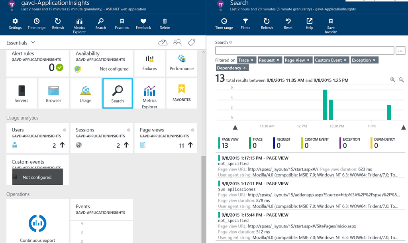Open the Availability tile
This screenshot has width=408, height=243.
point(102,63)
